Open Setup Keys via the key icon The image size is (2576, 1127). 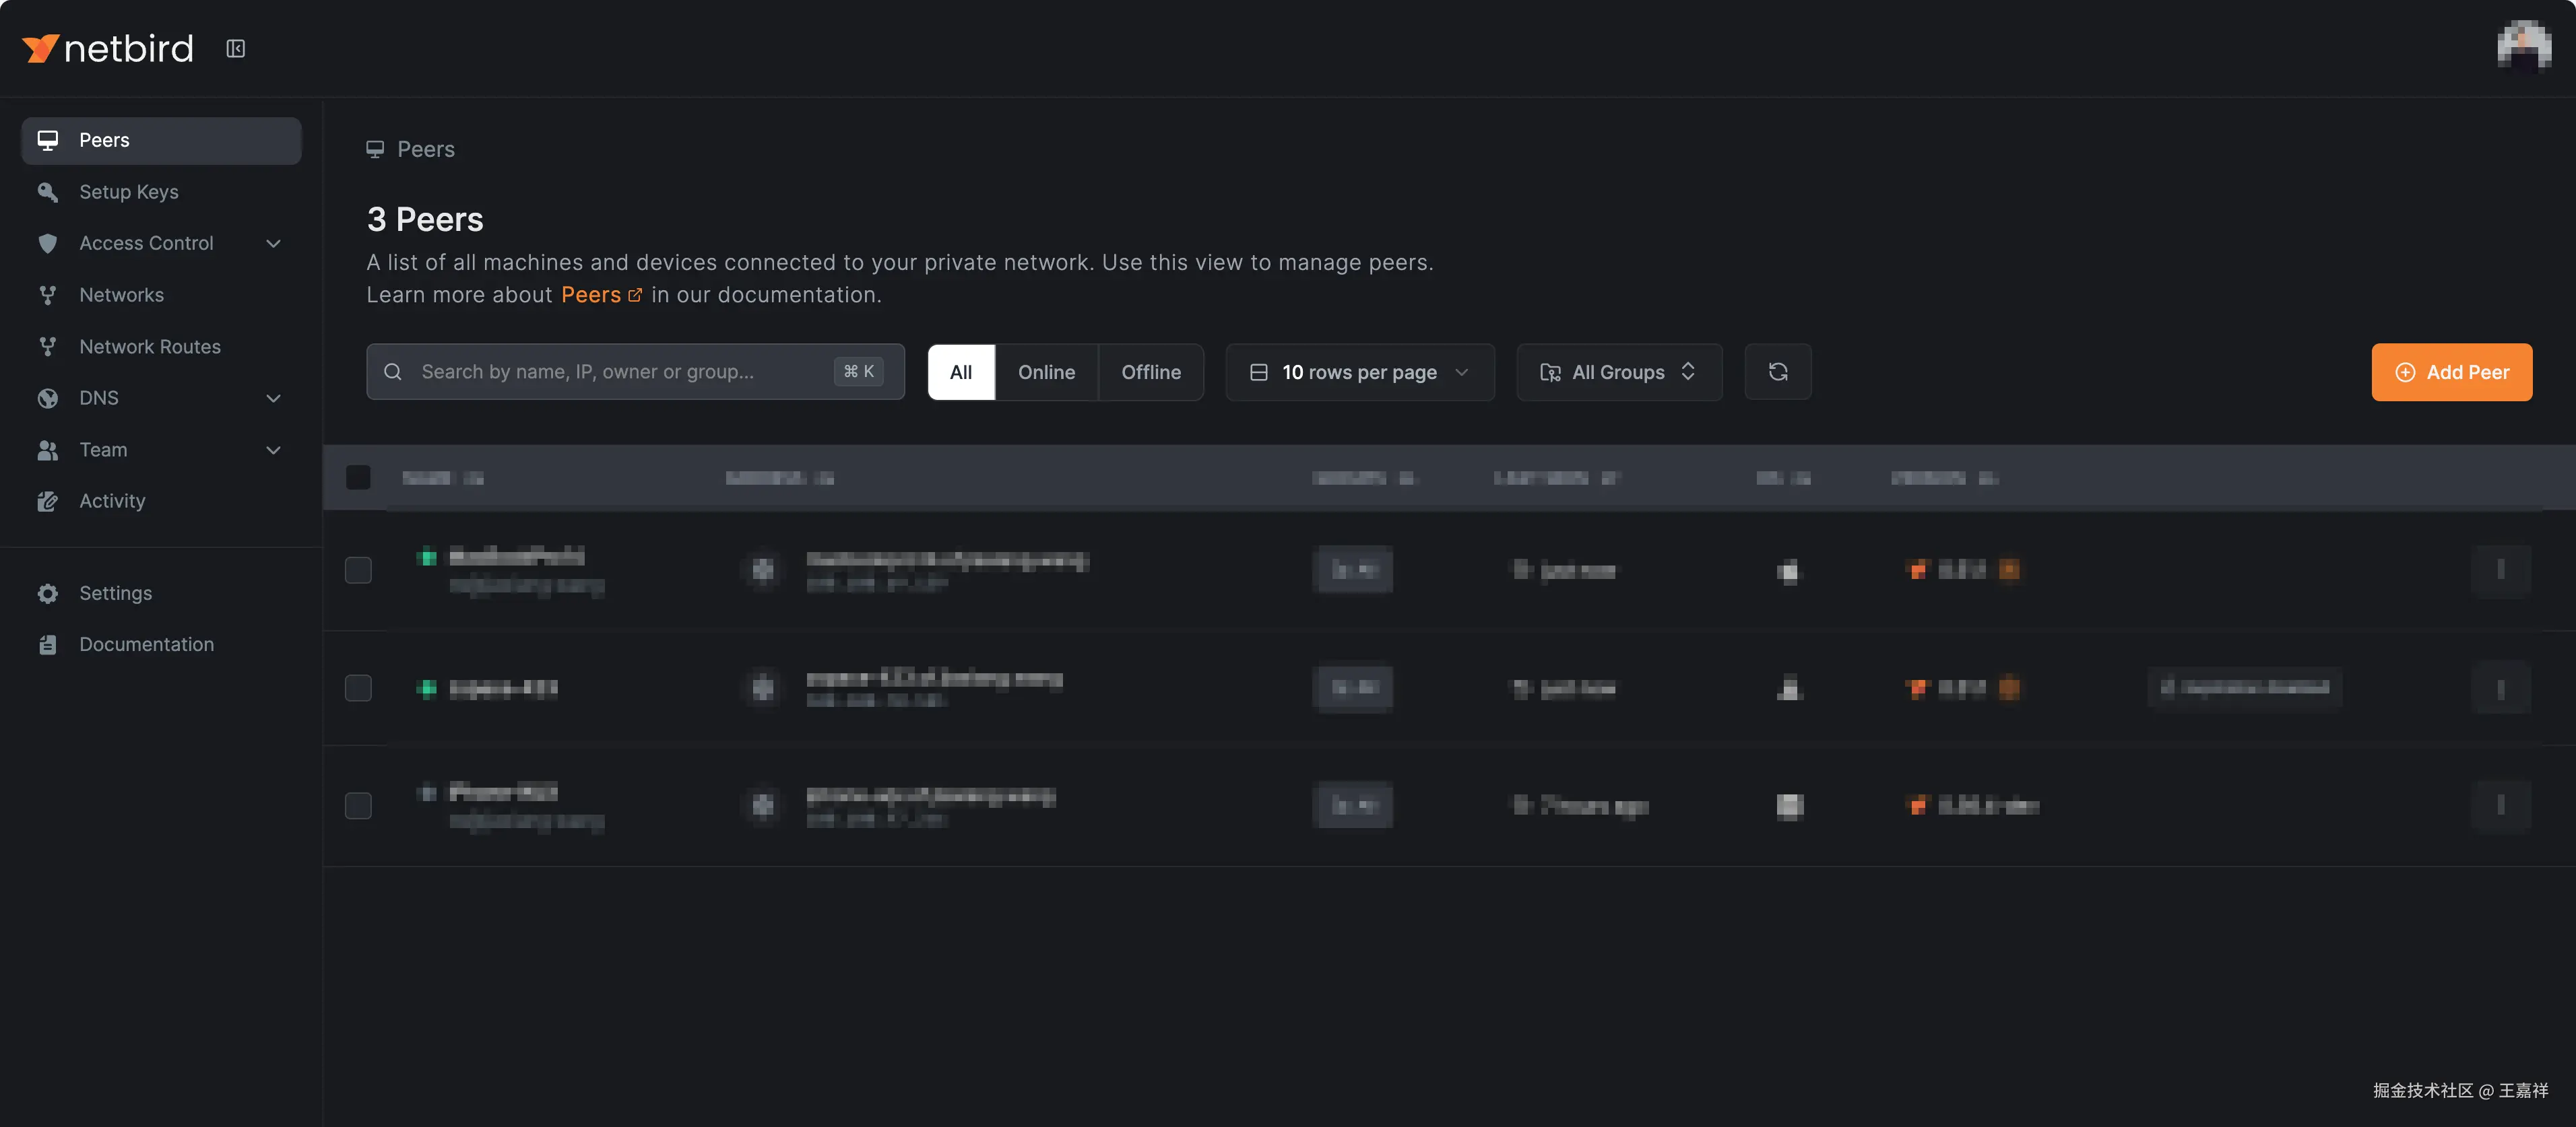tap(47, 192)
